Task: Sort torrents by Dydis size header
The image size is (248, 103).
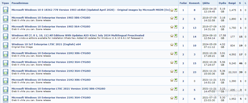Action: pyautogui.click(x=222, y=3)
